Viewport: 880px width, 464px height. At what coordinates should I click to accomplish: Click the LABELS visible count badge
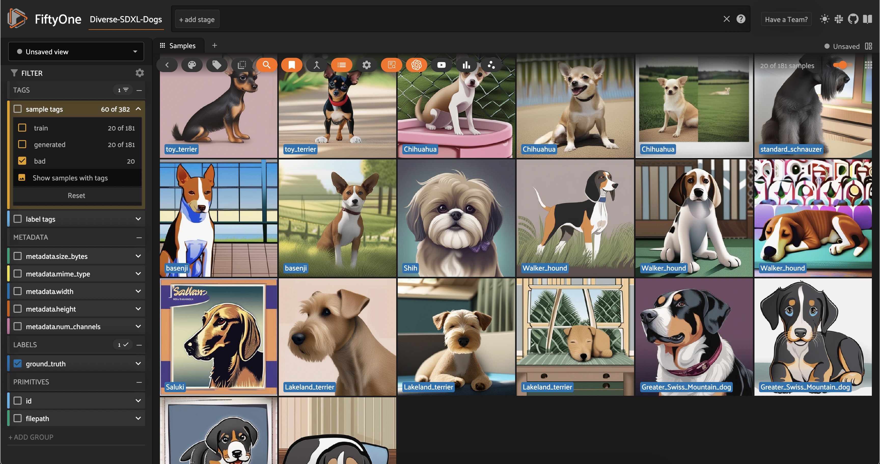[x=123, y=344]
